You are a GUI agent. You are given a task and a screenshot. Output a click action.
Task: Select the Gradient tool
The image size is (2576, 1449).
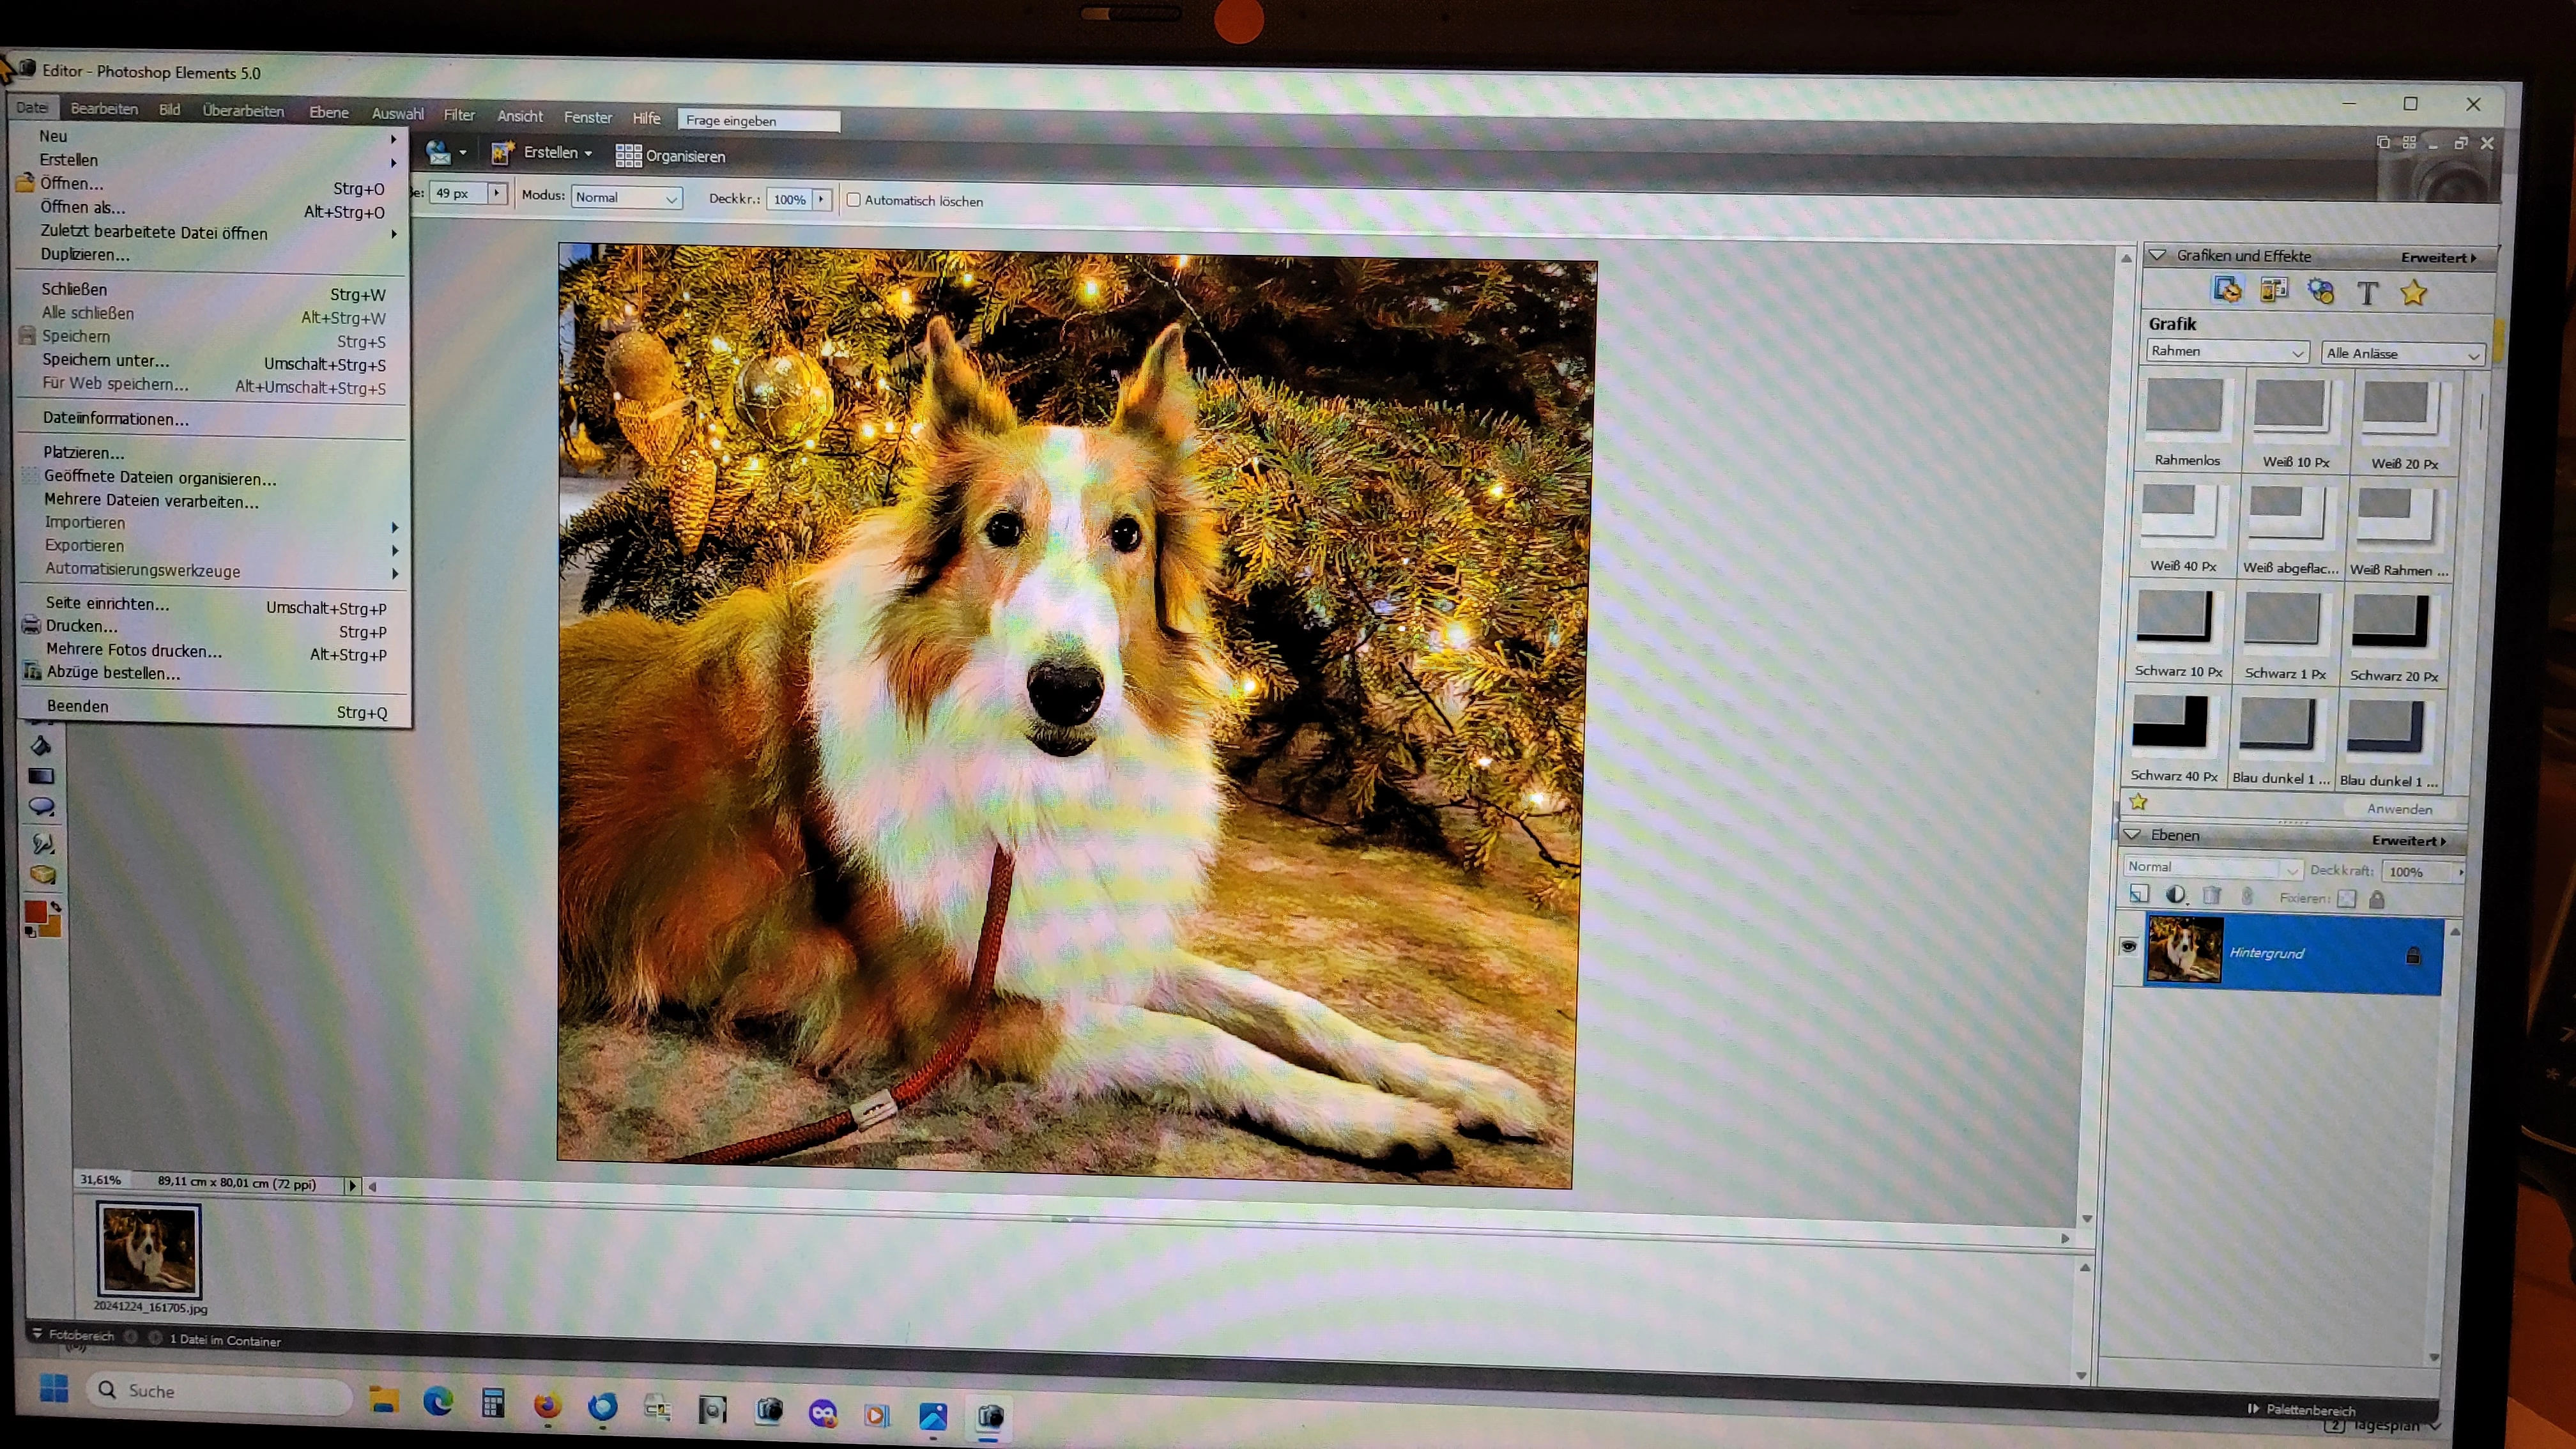pyautogui.click(x=41, y=776)
